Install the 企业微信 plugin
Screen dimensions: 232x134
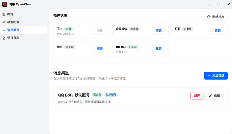159,31
